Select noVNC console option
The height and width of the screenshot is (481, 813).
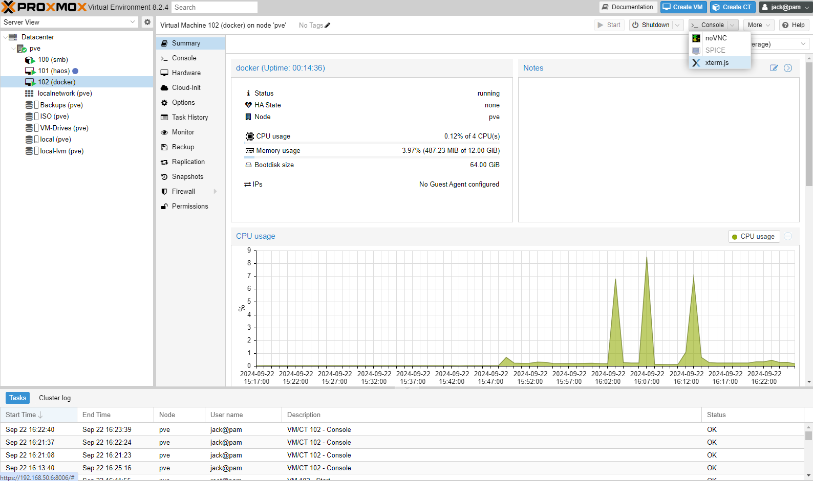tap(716, 38)
